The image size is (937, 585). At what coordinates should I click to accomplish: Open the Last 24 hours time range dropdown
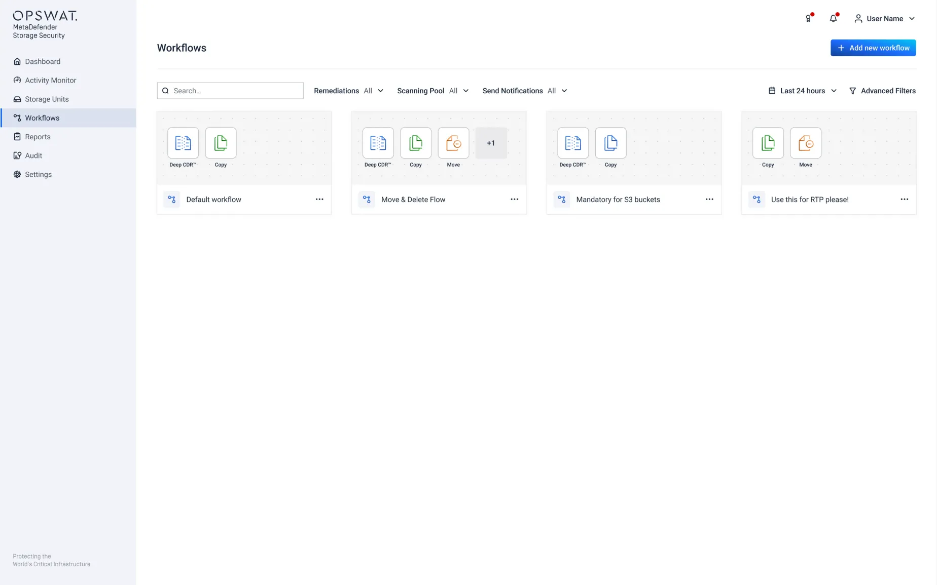(x=803, y=91)
